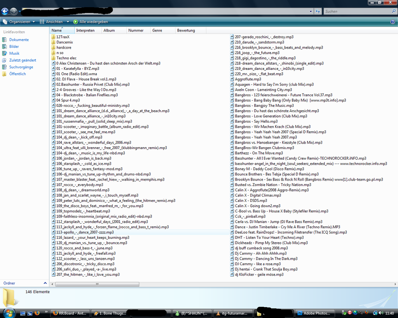Sort by the Interpreten column header
Screen dimensions: 398x318
click(88, 30)
